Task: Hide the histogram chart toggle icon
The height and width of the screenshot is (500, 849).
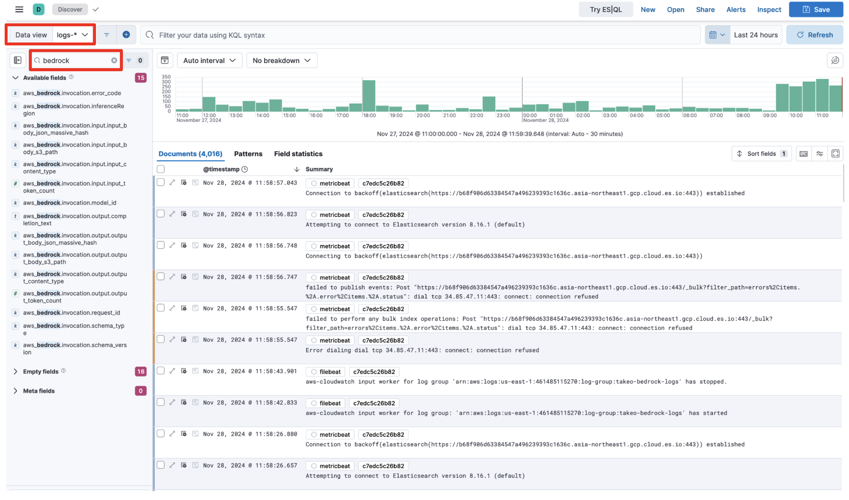Action: [165, 60]
